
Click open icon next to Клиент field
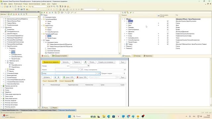click(x=82, y=70)
